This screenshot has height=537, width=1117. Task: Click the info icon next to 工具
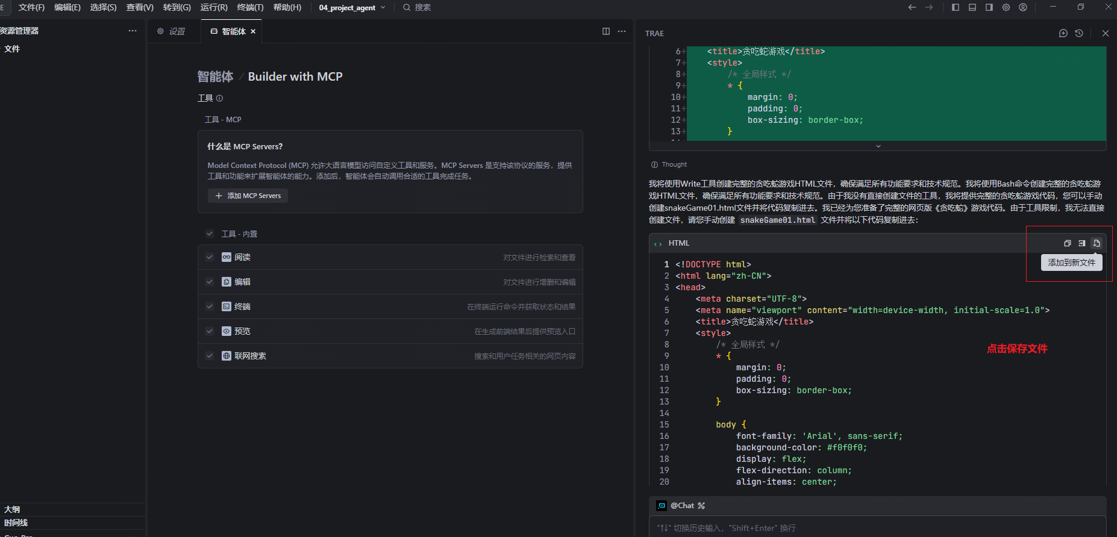219,98
